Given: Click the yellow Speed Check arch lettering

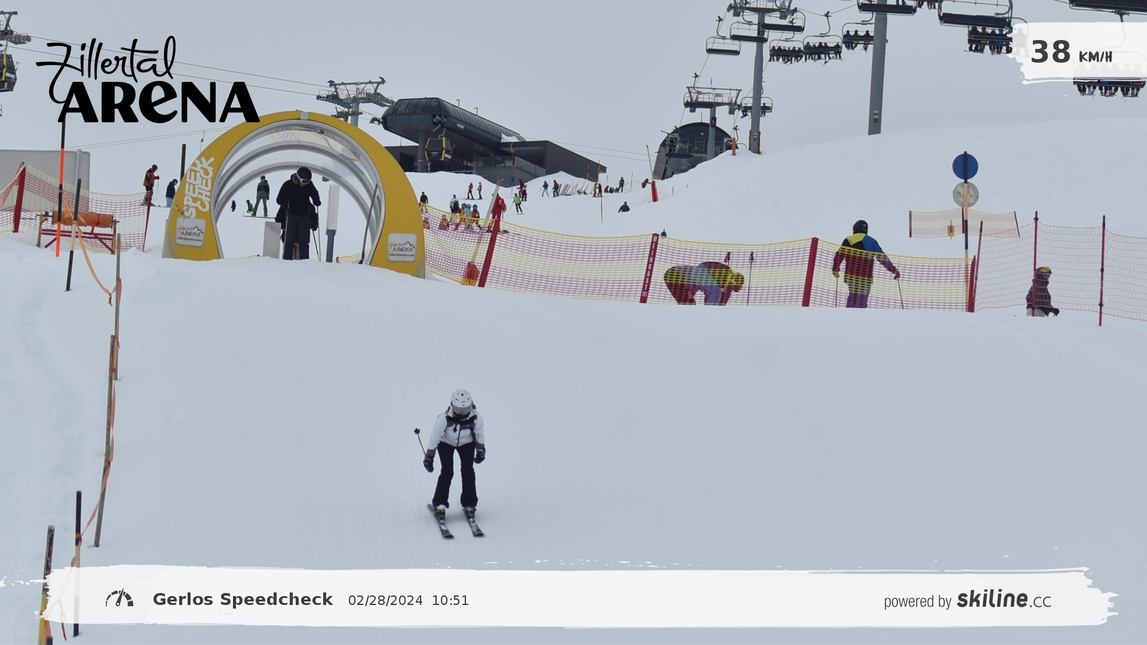Looking at the screenshot, I should point(198,187).
